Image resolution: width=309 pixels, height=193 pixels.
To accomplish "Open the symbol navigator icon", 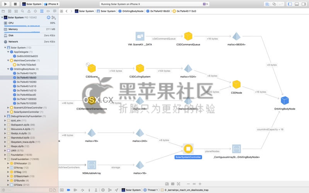I will 16,11.
